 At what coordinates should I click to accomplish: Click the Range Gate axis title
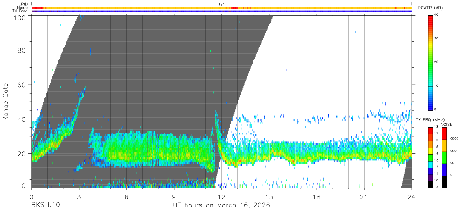(6, 101)
